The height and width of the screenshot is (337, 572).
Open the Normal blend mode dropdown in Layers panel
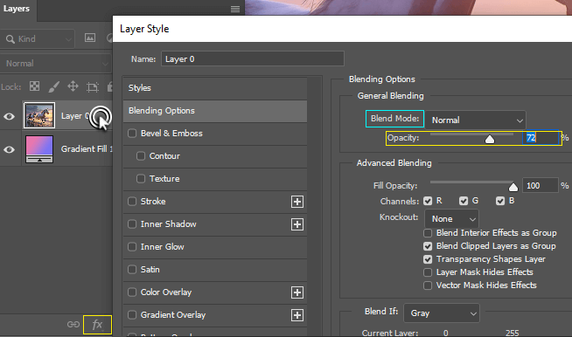(x=55, y=64)
